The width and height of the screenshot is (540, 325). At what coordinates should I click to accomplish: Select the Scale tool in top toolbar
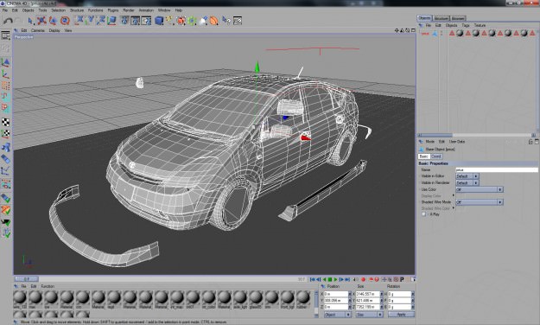53,21
